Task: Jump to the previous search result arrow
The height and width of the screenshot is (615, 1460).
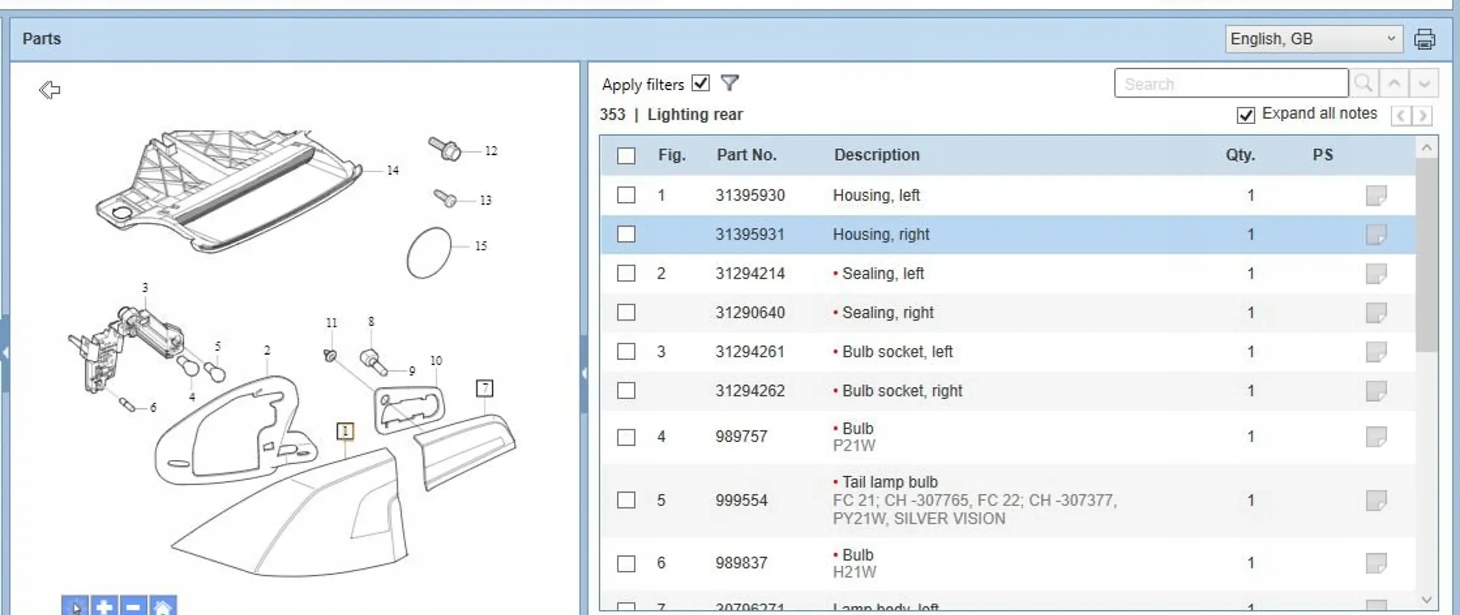Action: 1394,83
